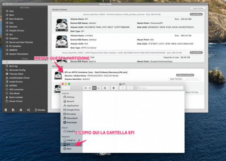This screenshot has height=161, width=226.
Task: Click the Graphics section list icon
Action: click(x=7, y=38)
